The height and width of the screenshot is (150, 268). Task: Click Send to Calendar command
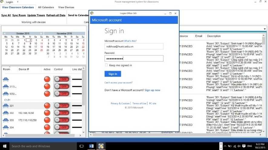78,15
